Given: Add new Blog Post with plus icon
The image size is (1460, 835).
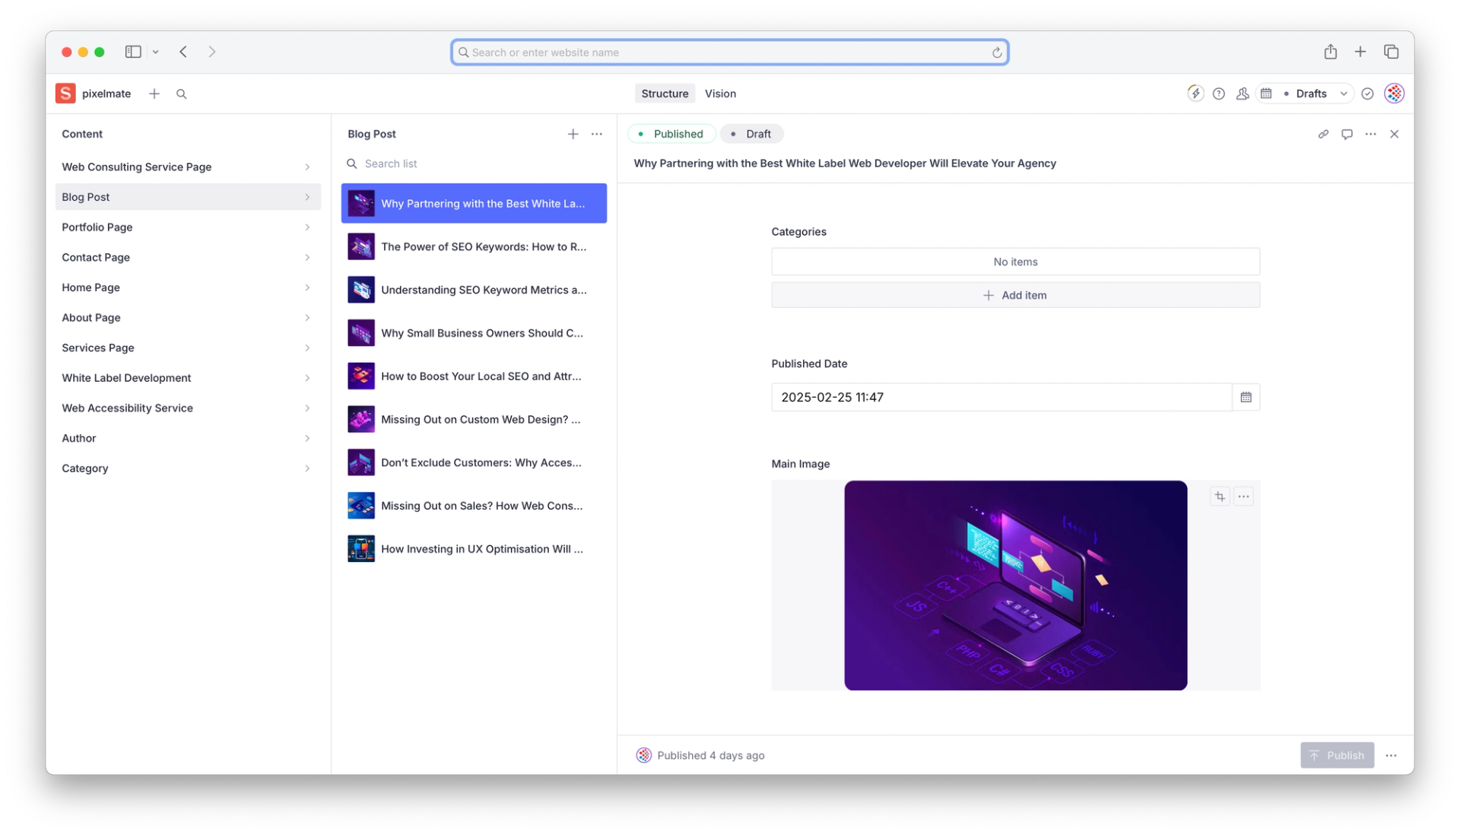Looking at the screenshot, I should tap(573, 134).
